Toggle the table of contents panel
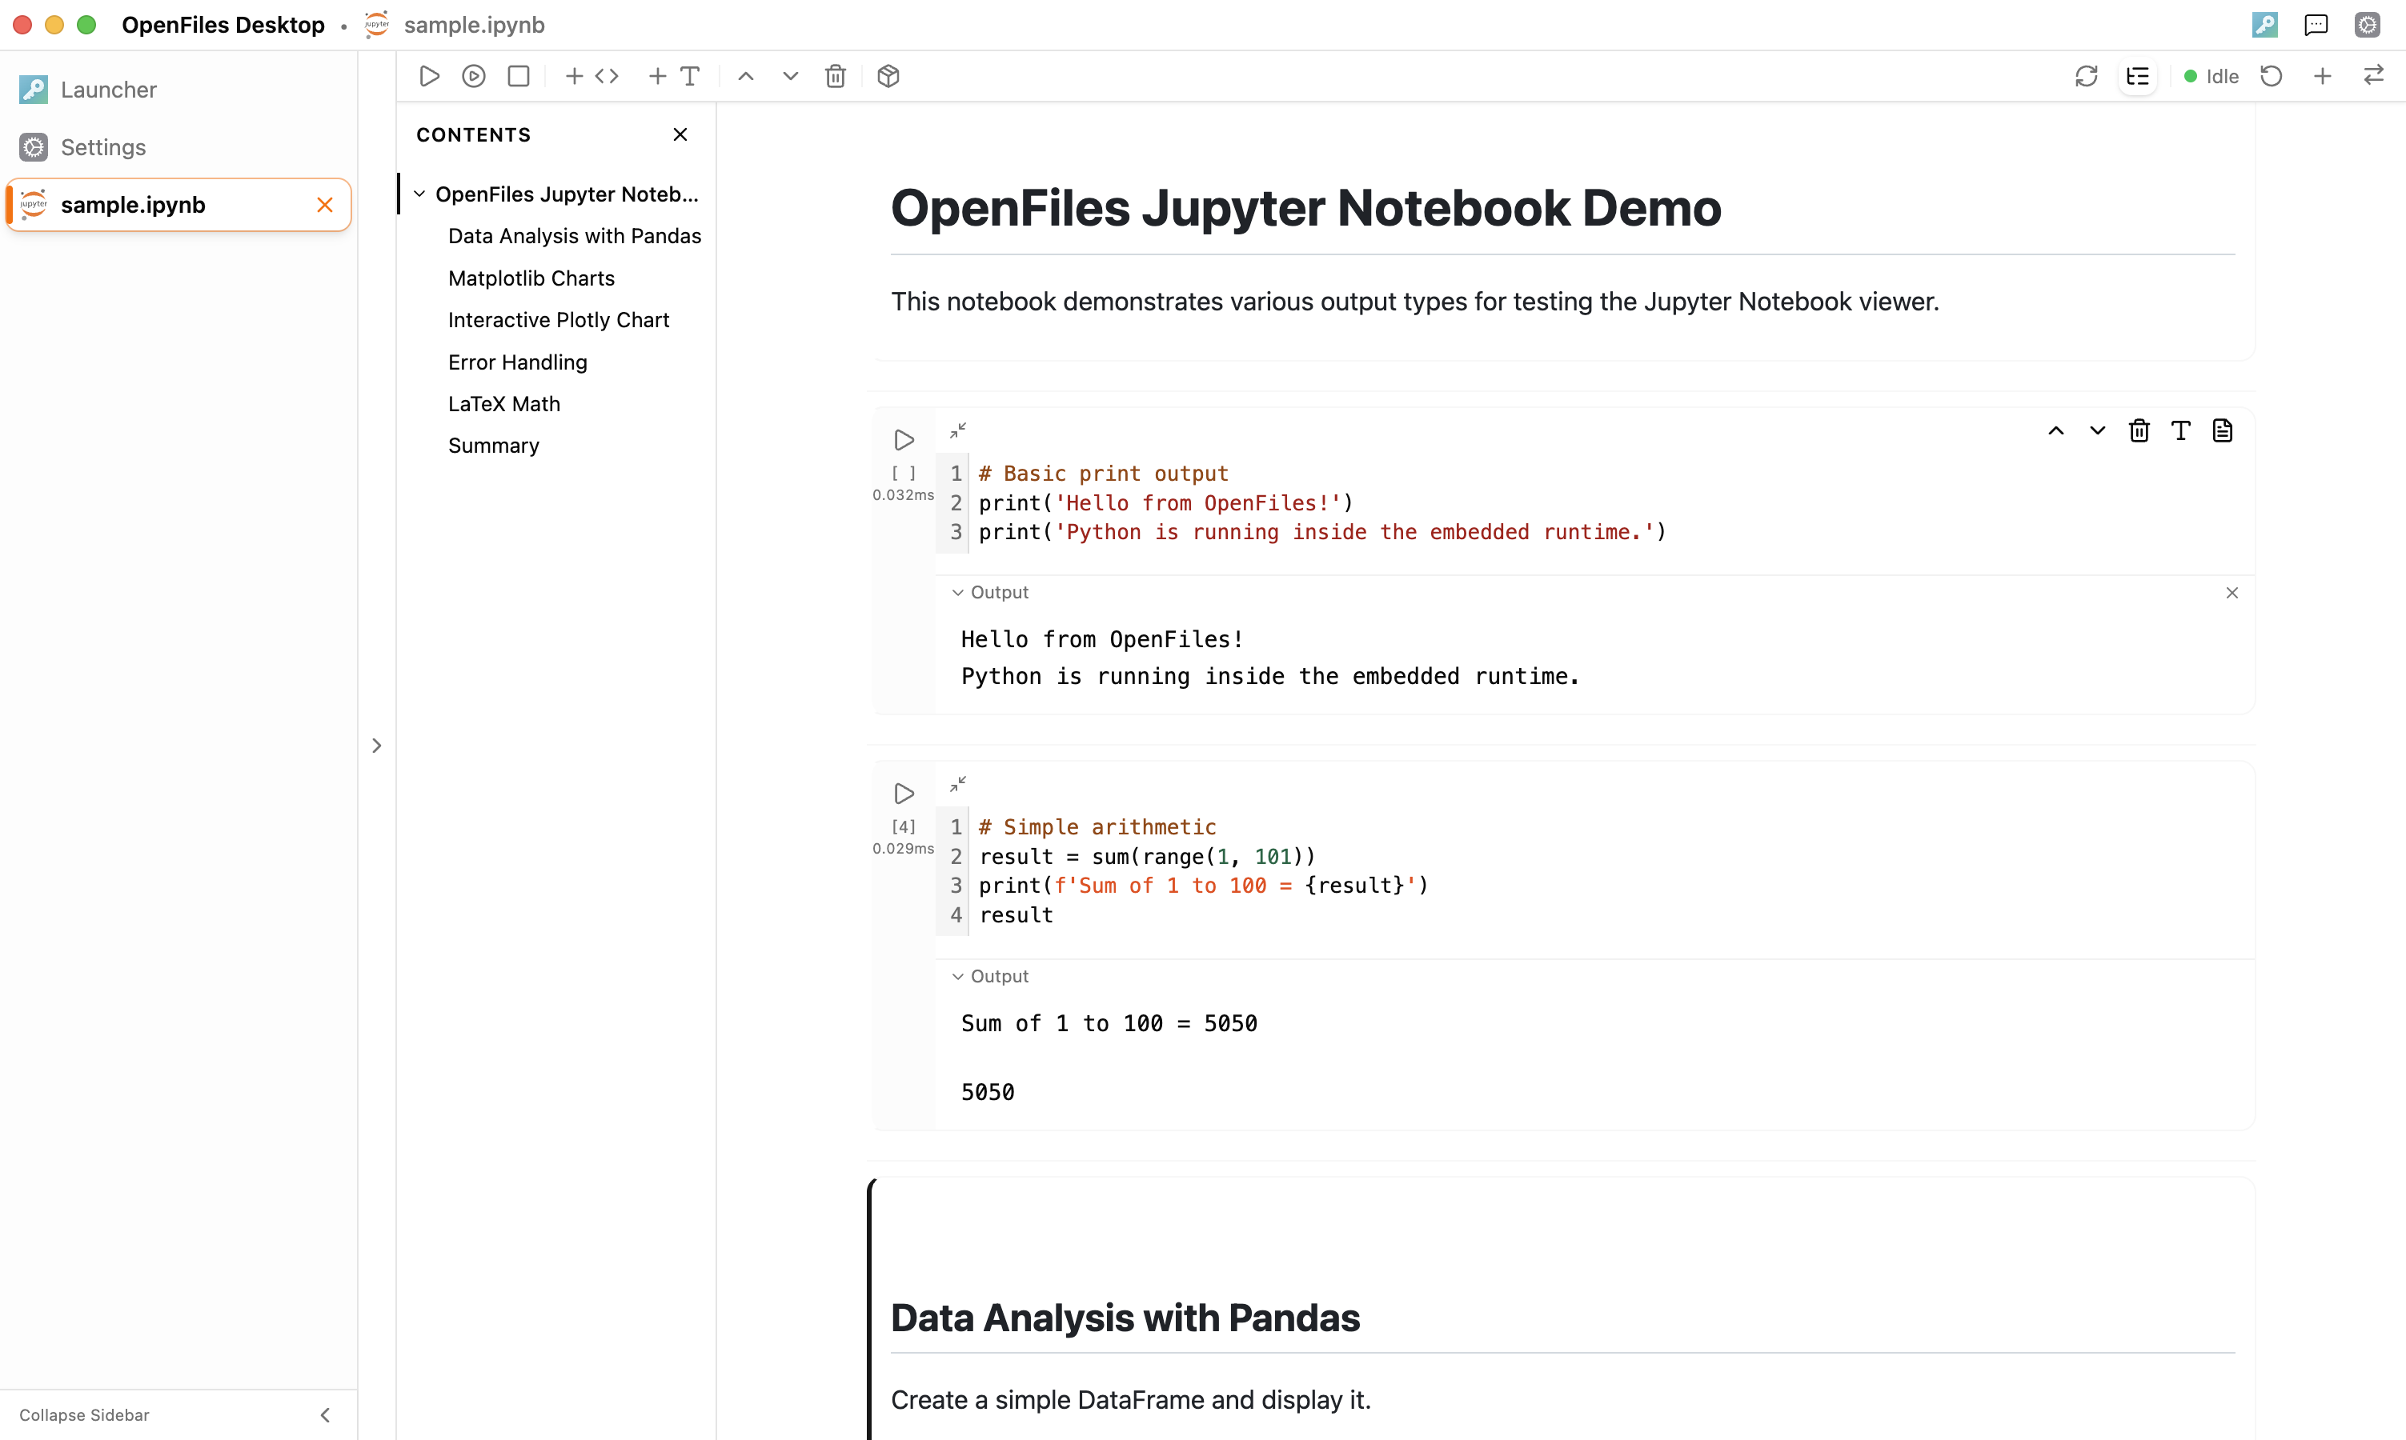Viewport: 2406px width, 1440px height. coord(2137,76)
